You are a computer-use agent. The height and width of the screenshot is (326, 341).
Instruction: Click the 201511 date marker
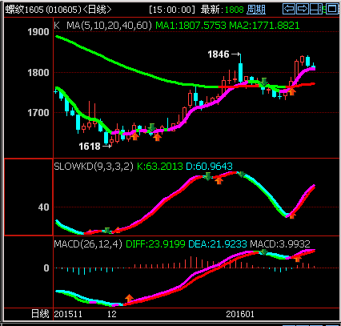(68, 314)
